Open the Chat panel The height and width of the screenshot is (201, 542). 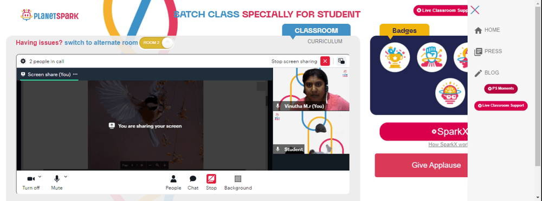193,183
